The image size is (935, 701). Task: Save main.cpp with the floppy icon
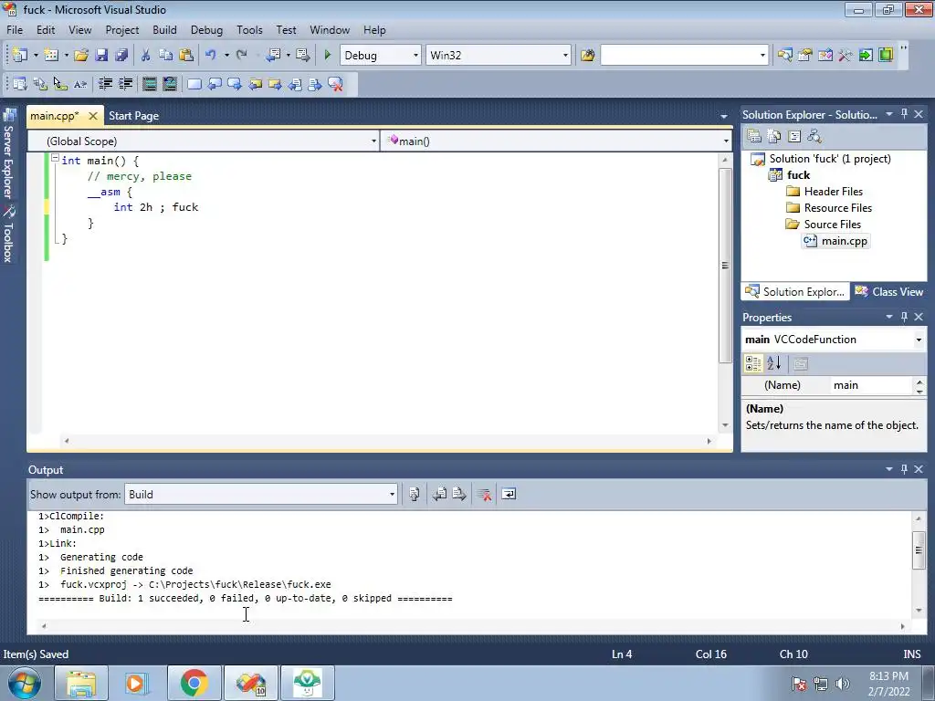[101, 55]
